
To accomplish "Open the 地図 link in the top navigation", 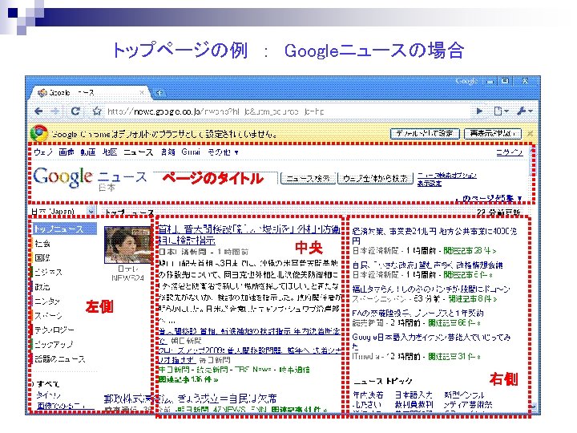I will coord(110,152).
